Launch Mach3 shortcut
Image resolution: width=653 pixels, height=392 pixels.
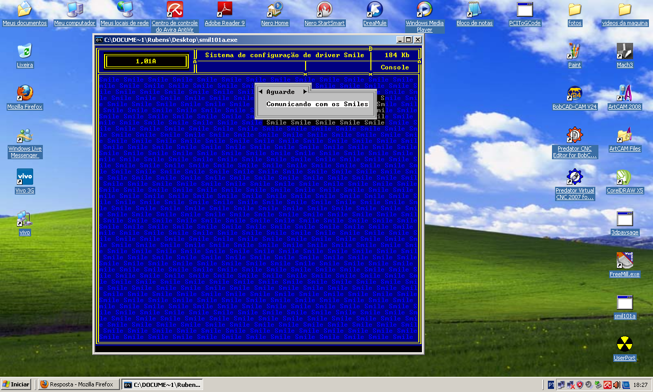click(624, 56)
